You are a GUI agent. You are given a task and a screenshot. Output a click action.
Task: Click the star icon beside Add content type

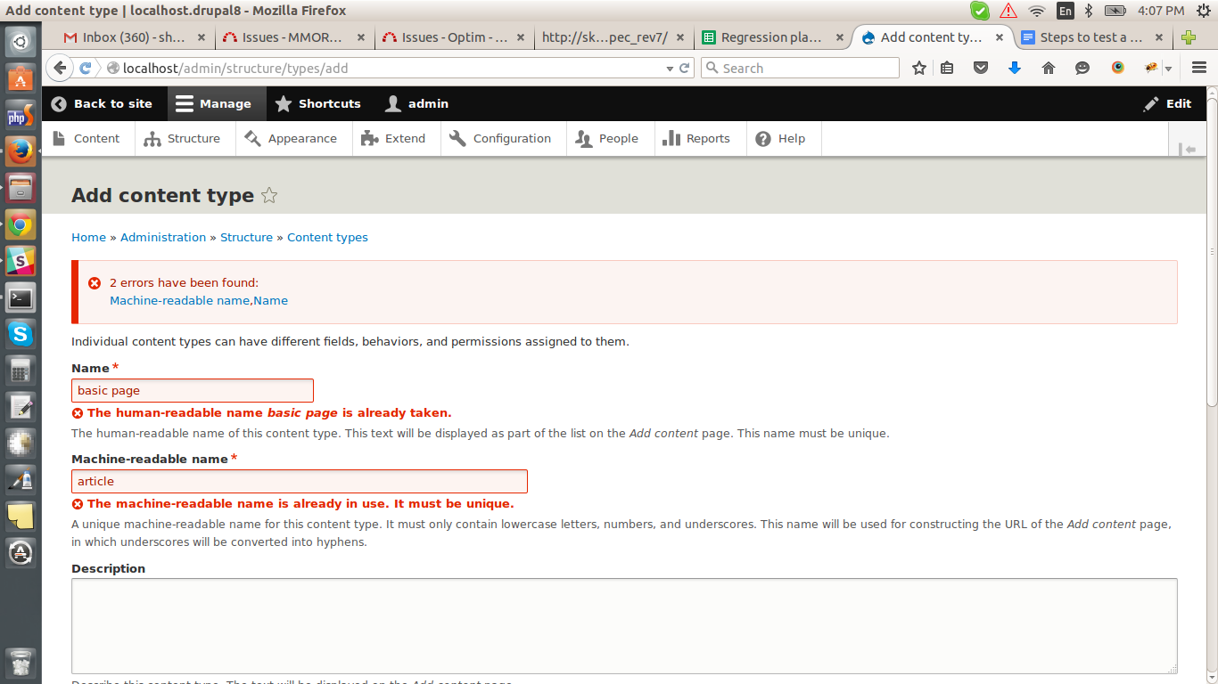tap(269, 196)
